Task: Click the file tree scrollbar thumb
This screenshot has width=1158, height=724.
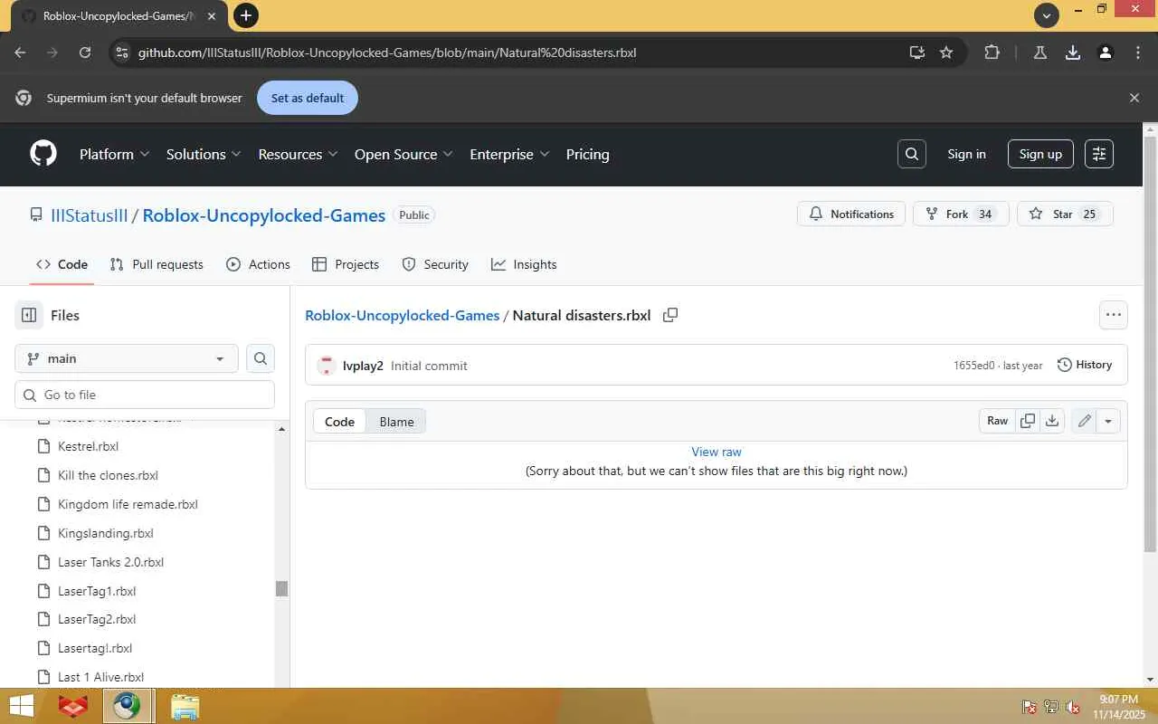Action: [281, 588]
